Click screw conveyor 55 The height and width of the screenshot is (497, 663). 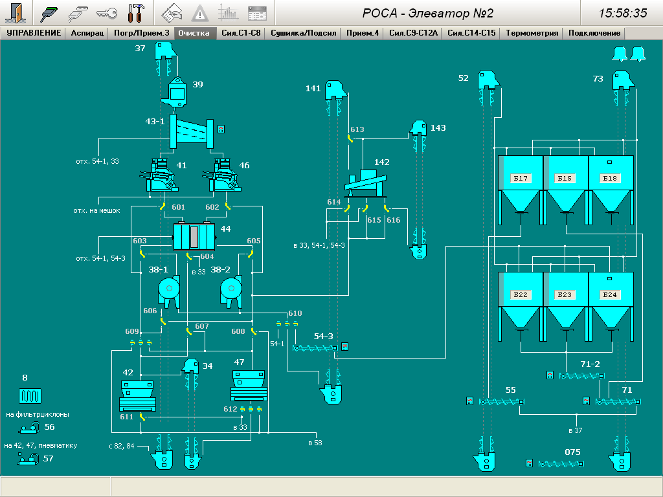click(500, 402)
